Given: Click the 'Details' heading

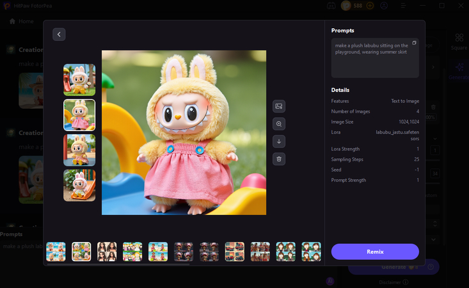Looking at the screenshot, I should (x=340, y=90).
